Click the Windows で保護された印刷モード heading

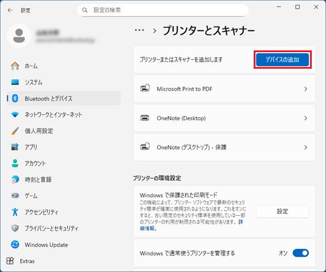178,195
